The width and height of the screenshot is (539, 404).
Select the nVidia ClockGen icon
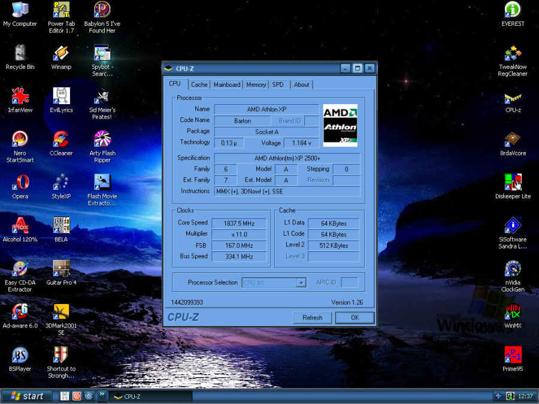(x=513, y=269)
